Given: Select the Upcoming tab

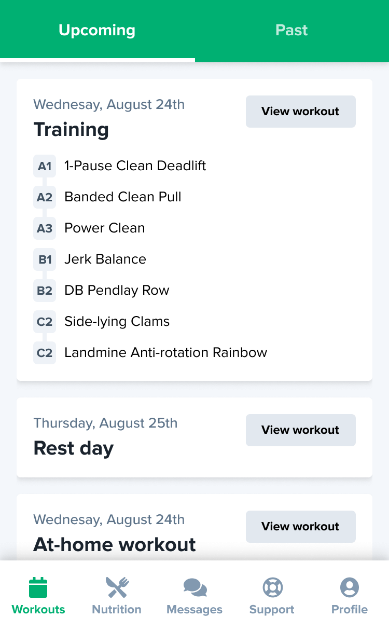Looking at the screenshot, I should (x=97, y=30).
